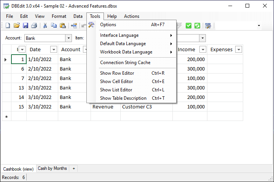Screen dimensions: 274x182
Task: Click the green refresh arrows icon
Action: tap(197, 25)
